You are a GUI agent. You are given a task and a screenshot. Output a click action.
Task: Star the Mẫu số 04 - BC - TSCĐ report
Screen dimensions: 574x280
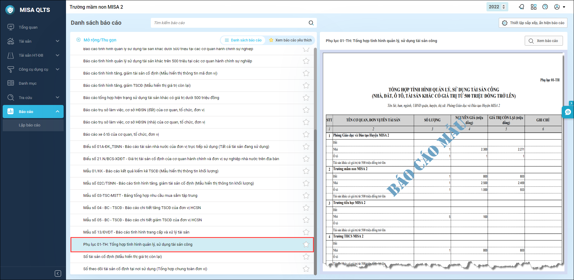click(x=306, y=208)
